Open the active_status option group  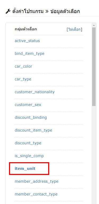27,41
